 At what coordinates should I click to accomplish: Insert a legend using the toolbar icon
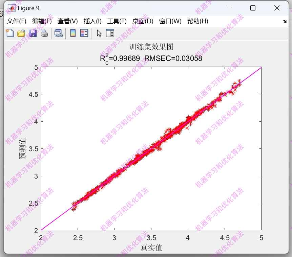tap(84, 33)
